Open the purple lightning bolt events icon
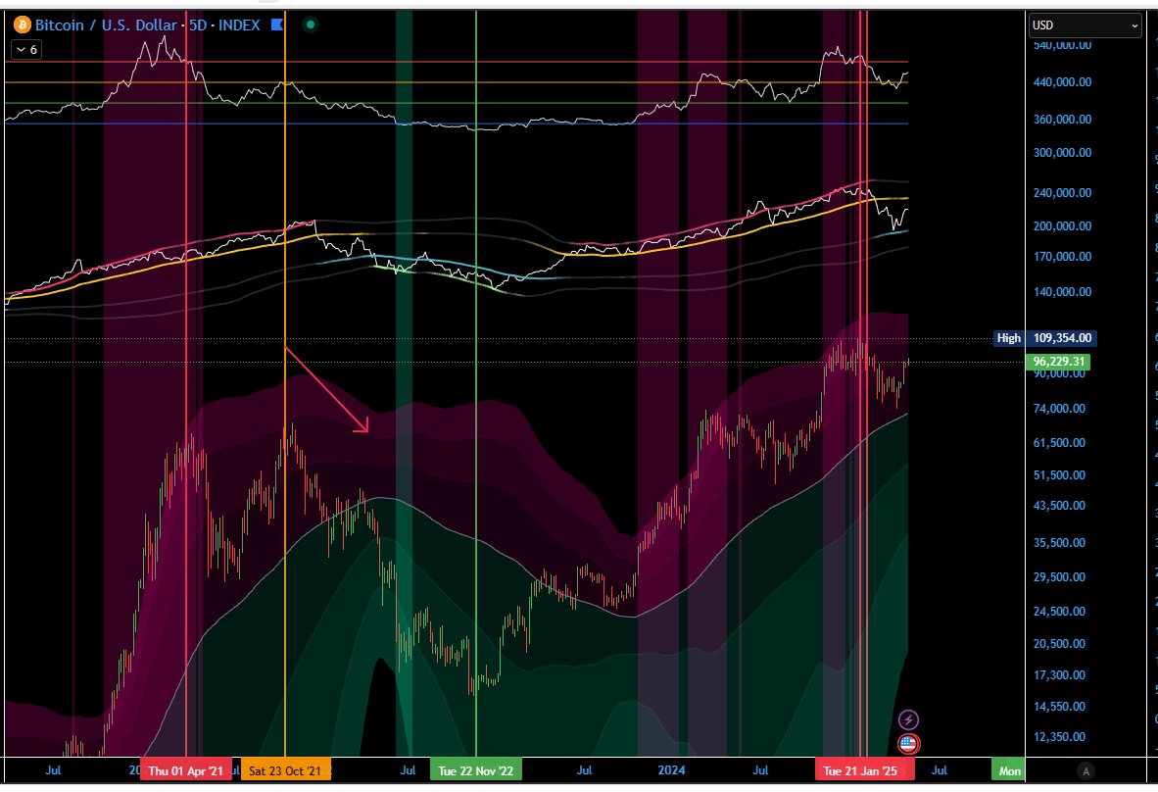Viewport: 1158px width, 792px height. [x=908, y=719]
